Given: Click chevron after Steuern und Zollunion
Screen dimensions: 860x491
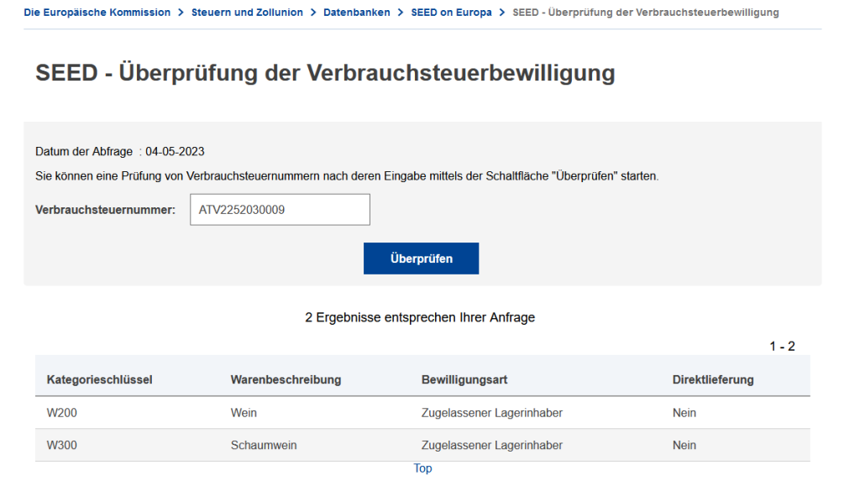Looking at the screenshot, I should click(x=313, y=12).
